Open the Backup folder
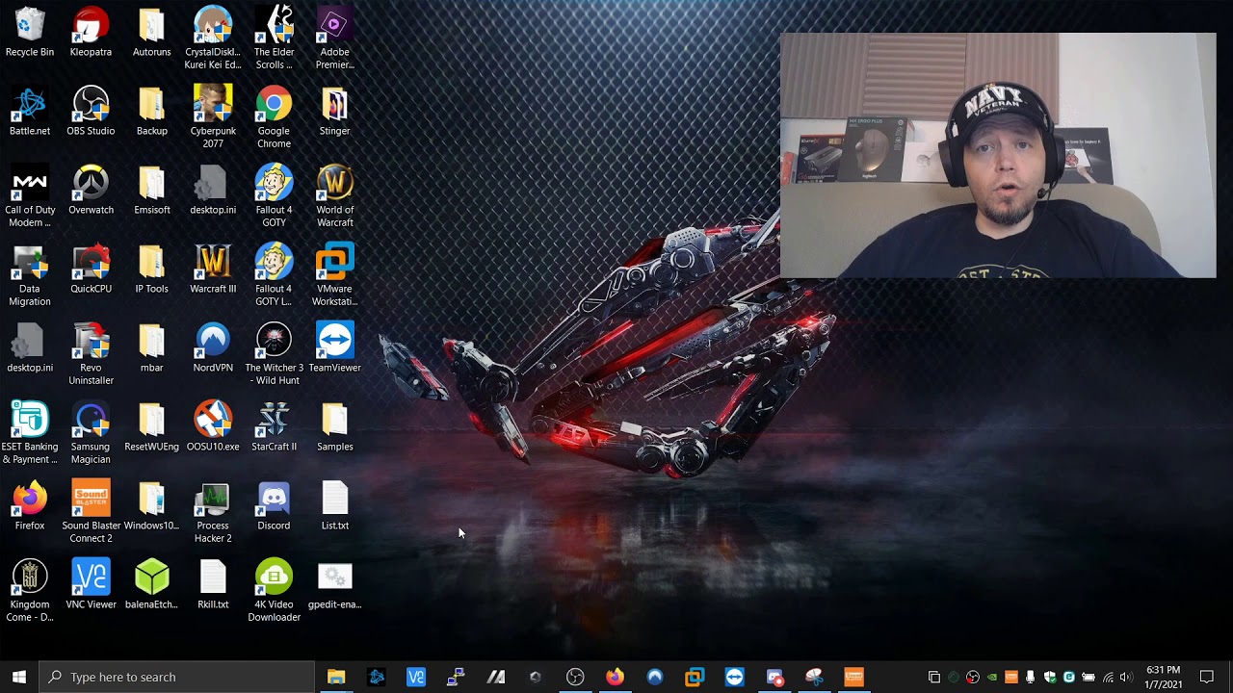Viewport: 1233px width, 693px height. click(x=151, y=112)
